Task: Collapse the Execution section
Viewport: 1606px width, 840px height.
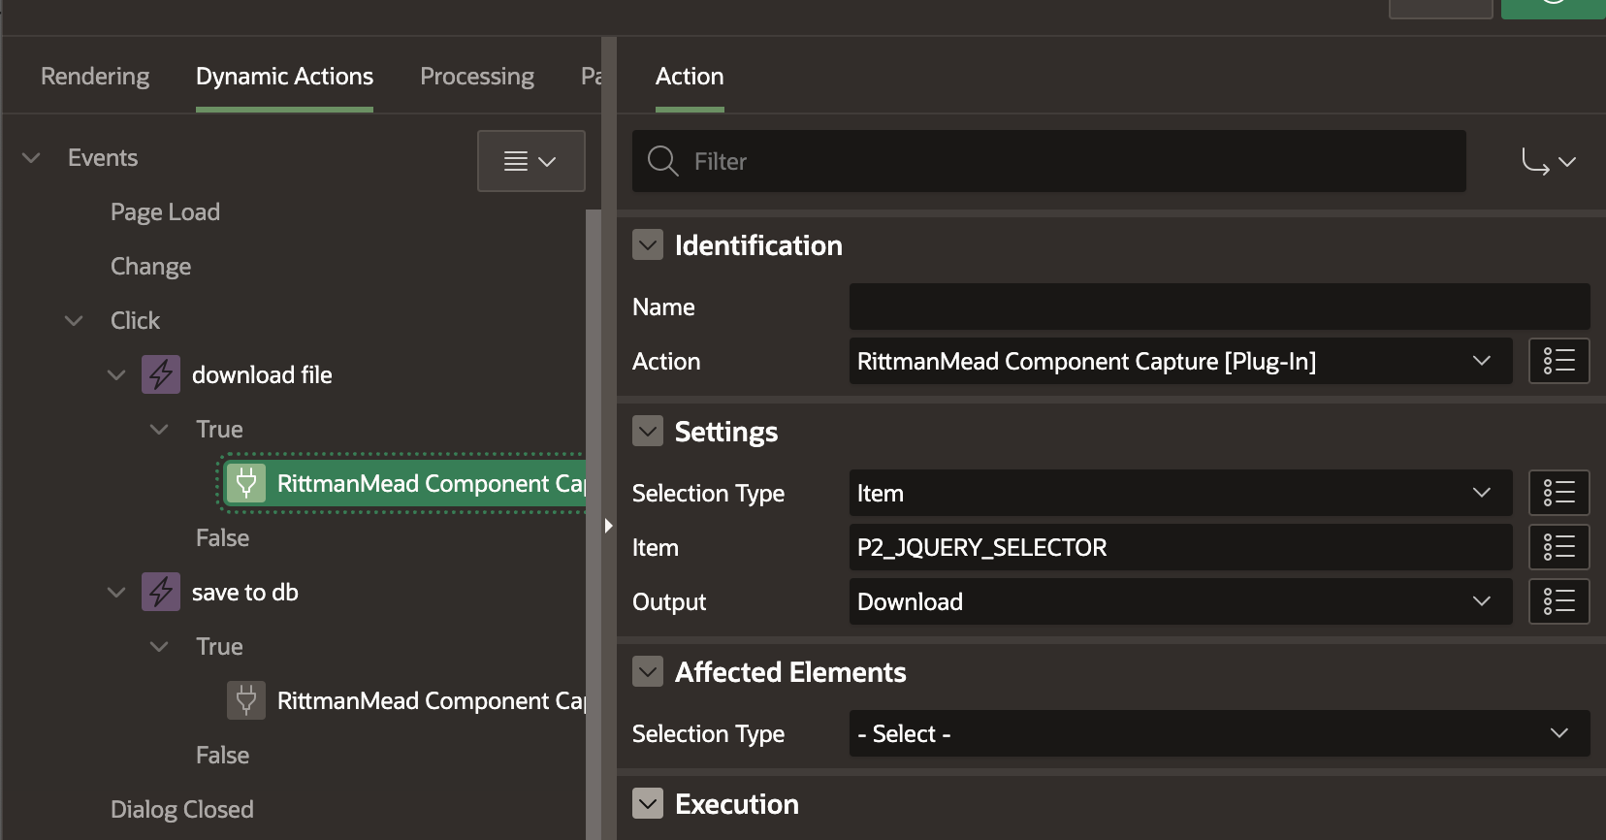Action: tap(648, 803)
